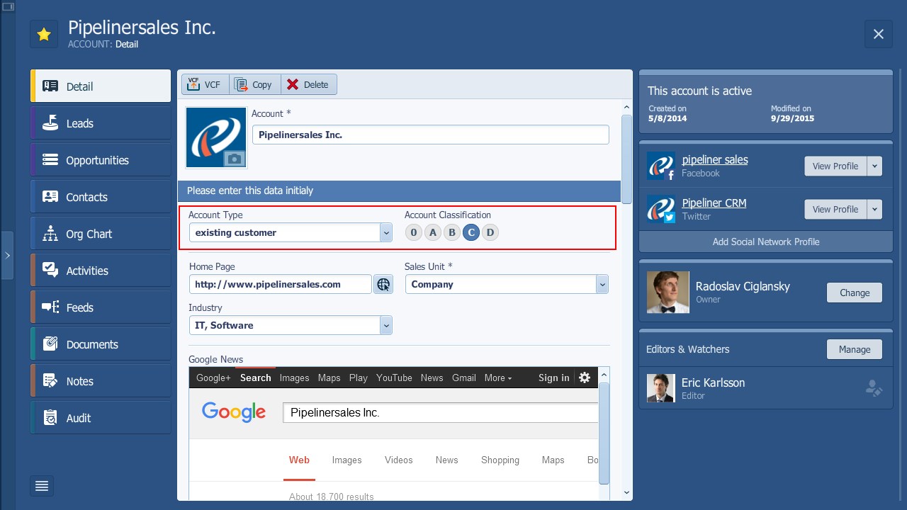Open the Account Type dropdown
The width and height of the screenshot is (907, 510).
386,232
